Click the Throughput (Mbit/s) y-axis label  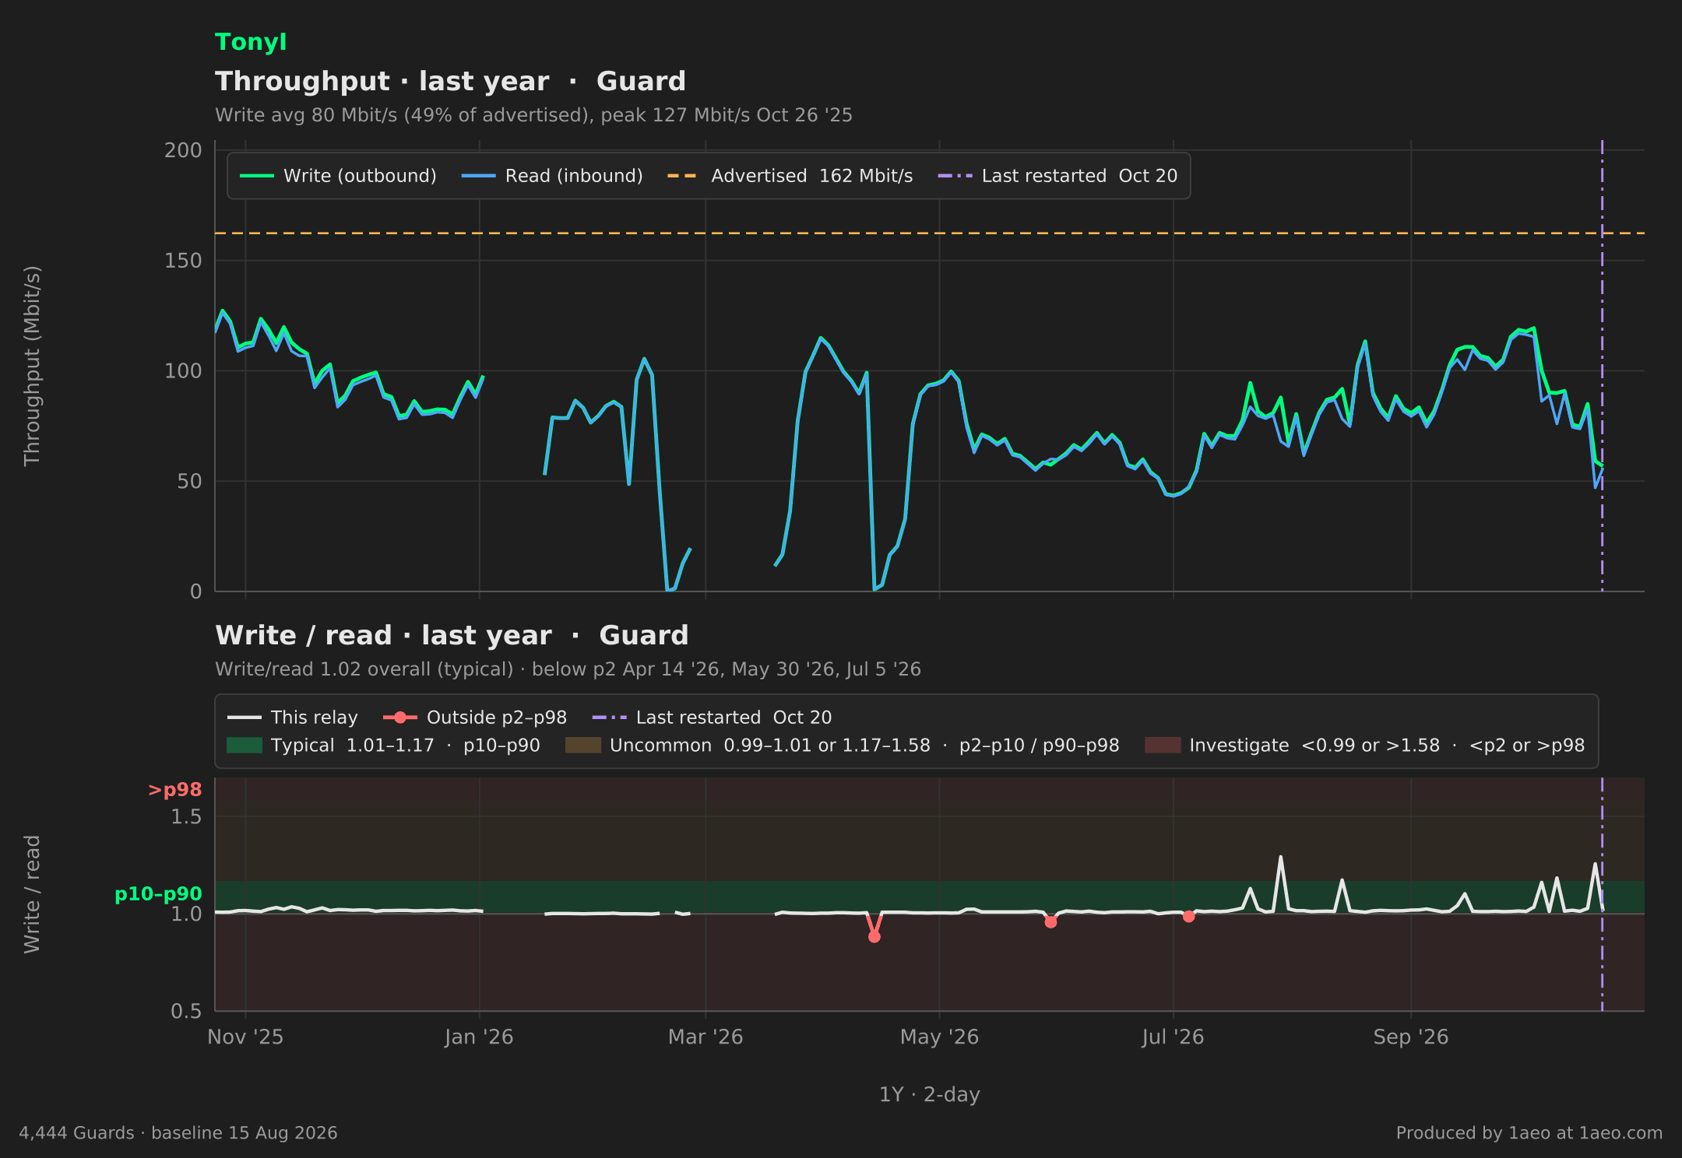pyautogui.click(x=32, y=366)
